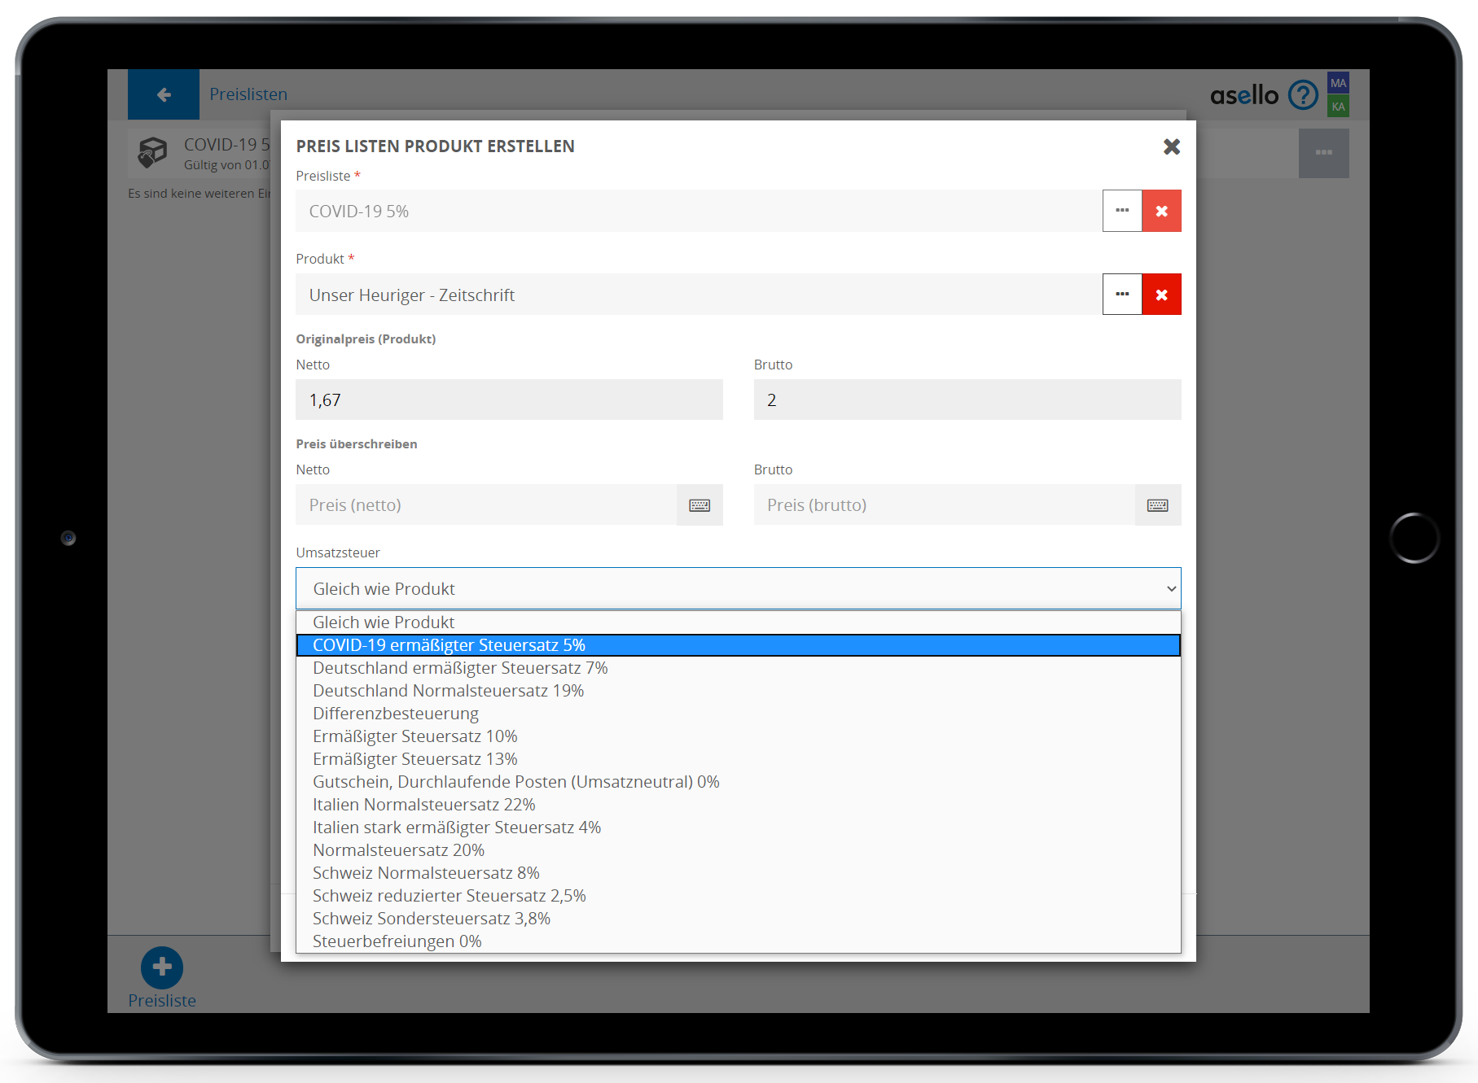
Task: Select COVID-19 ermäßigter Steuersatz 5%
Action: (449, 645)
